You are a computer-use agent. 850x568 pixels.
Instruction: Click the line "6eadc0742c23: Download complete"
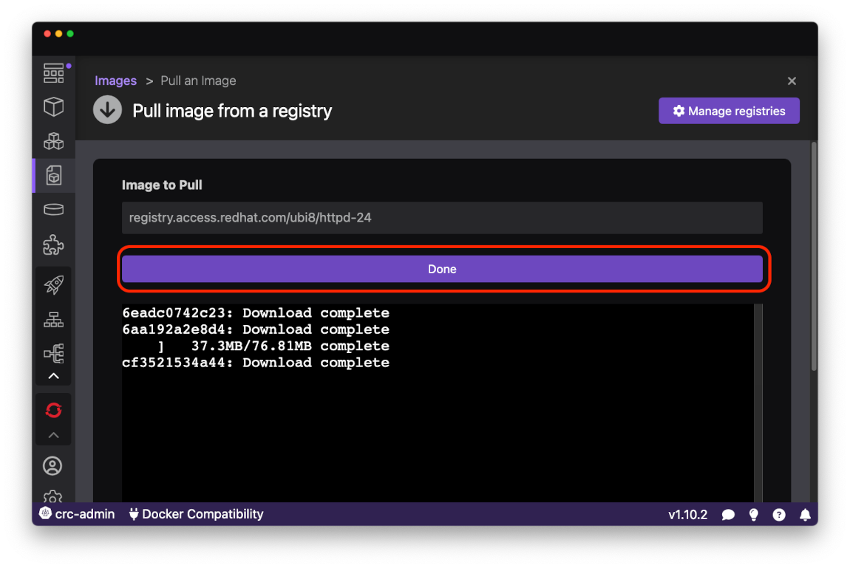256,313
